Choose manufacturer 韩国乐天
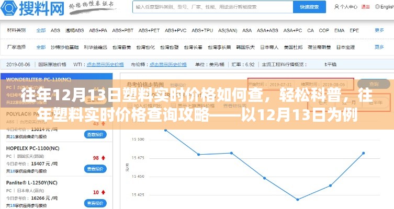This screenshot has width=394, height=209. pyautogui.click(x=245, y=47)
